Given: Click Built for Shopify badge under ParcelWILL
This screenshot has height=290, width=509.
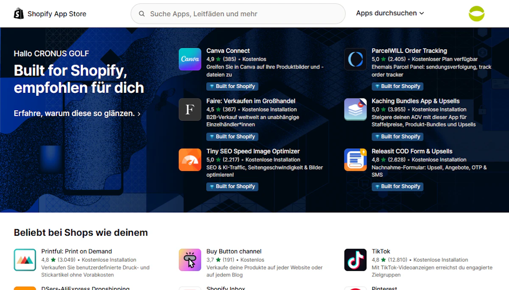Looking at the screenshot, I should (397, 86).
